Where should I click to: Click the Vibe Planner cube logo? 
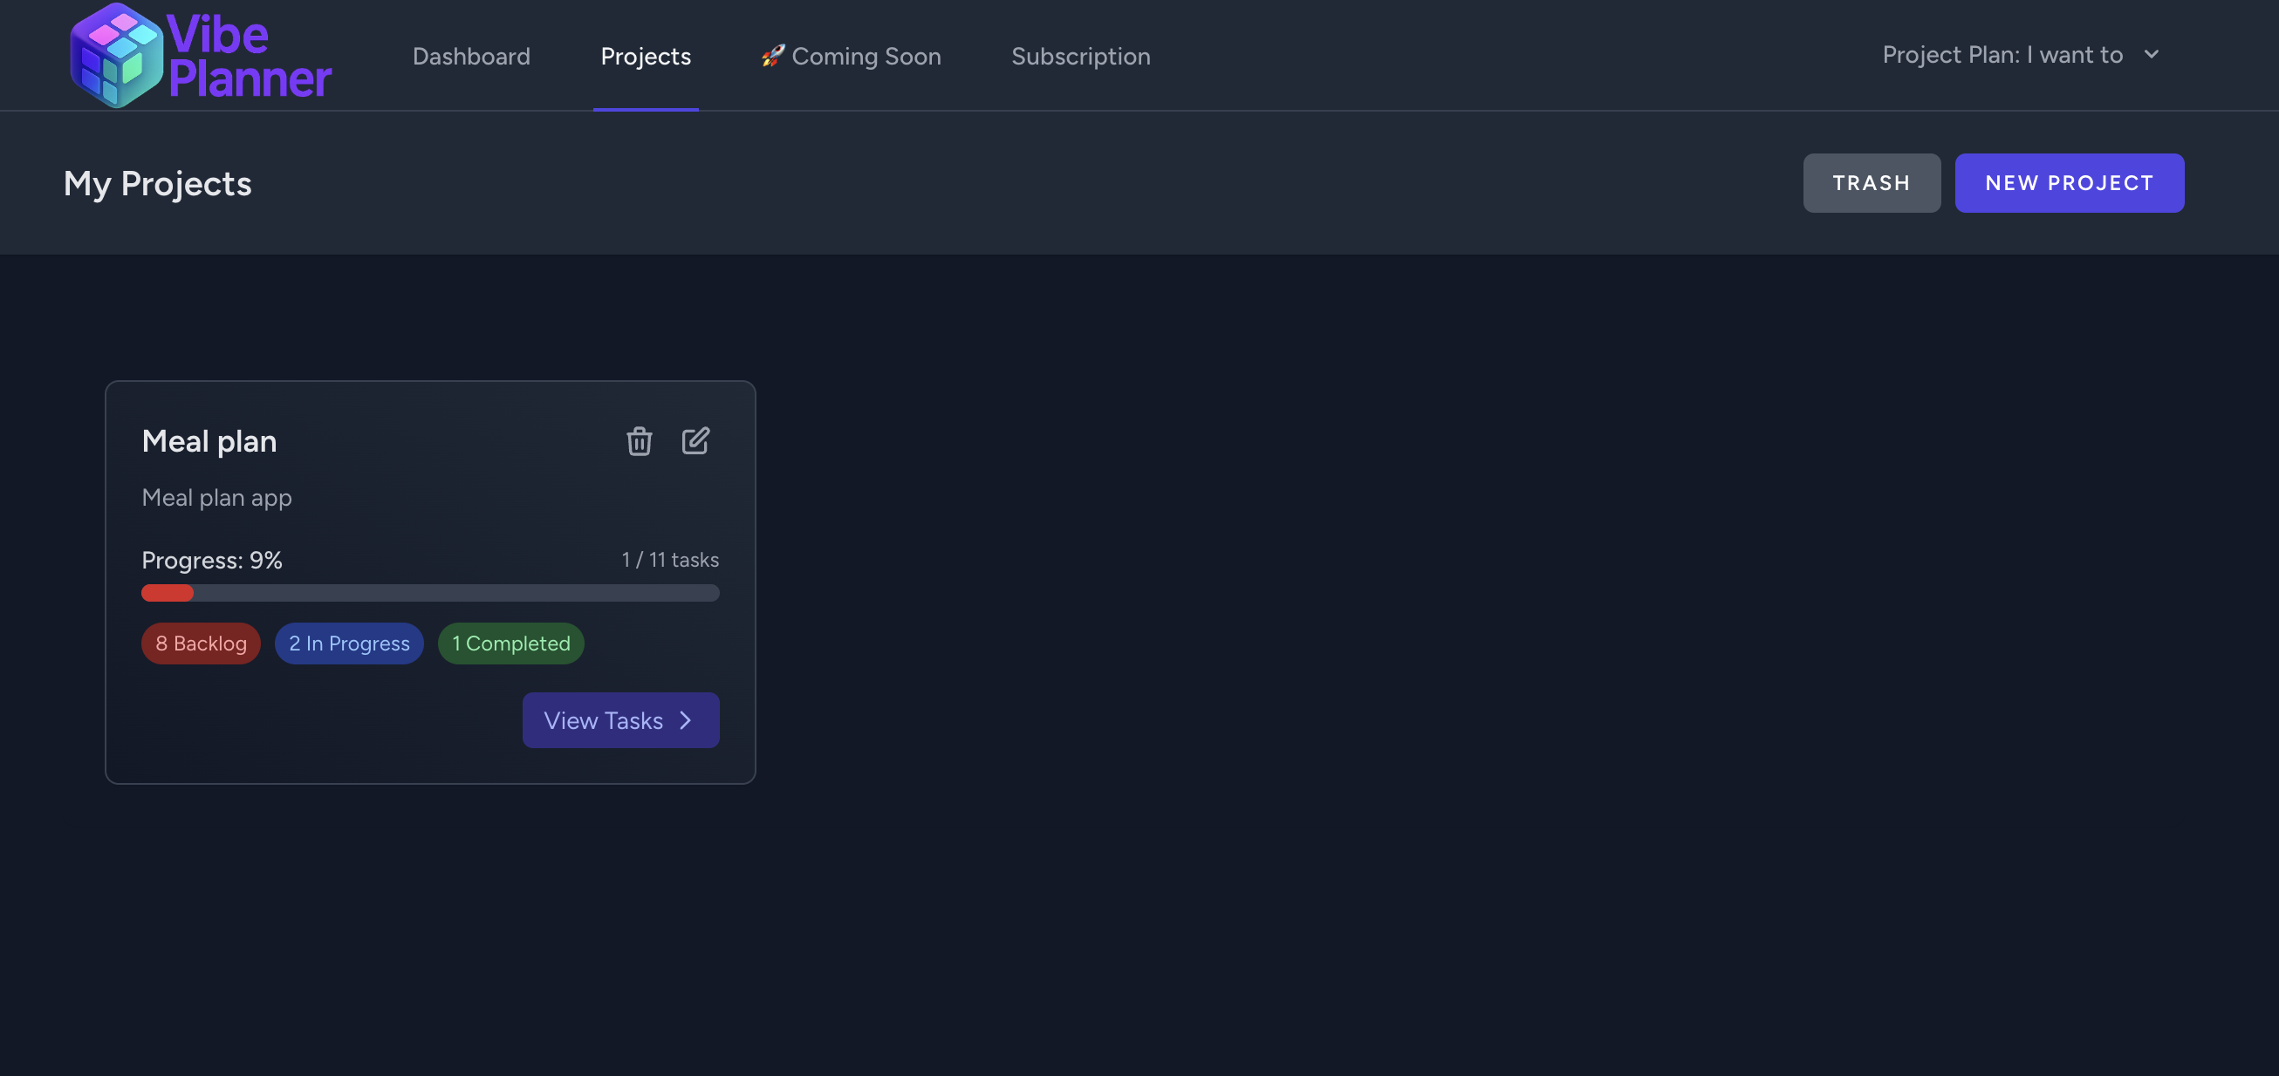tap(116, 56)
